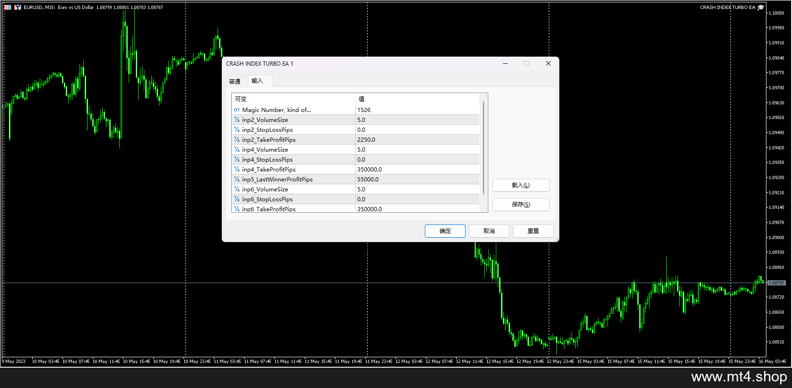The image size is (792, 388).
Task: Click the 12 May 23:45 time axis label
Action: tap(560, 362)
